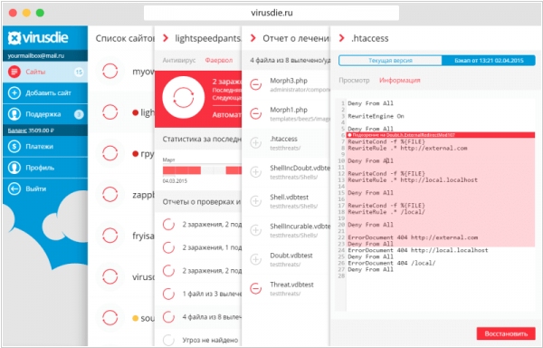Click the red suspicion warning banner in code
The height and width of the screenshot is (348, 543).
click(441, 135)
